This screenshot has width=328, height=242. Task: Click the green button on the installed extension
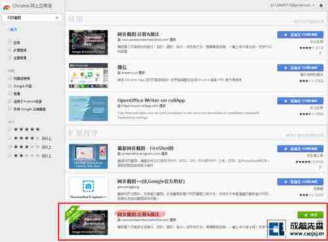(310, 214)
